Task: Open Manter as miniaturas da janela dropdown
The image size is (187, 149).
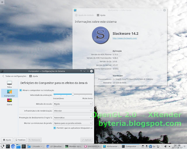Action: (73, 123)
